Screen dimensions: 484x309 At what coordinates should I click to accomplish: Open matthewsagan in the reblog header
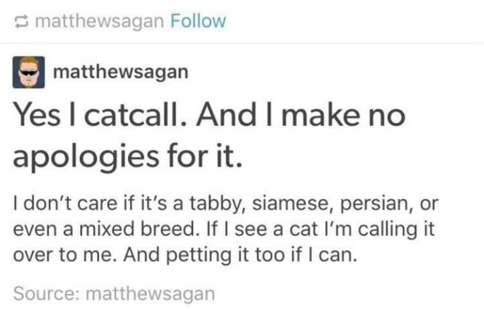click(99, 21)
